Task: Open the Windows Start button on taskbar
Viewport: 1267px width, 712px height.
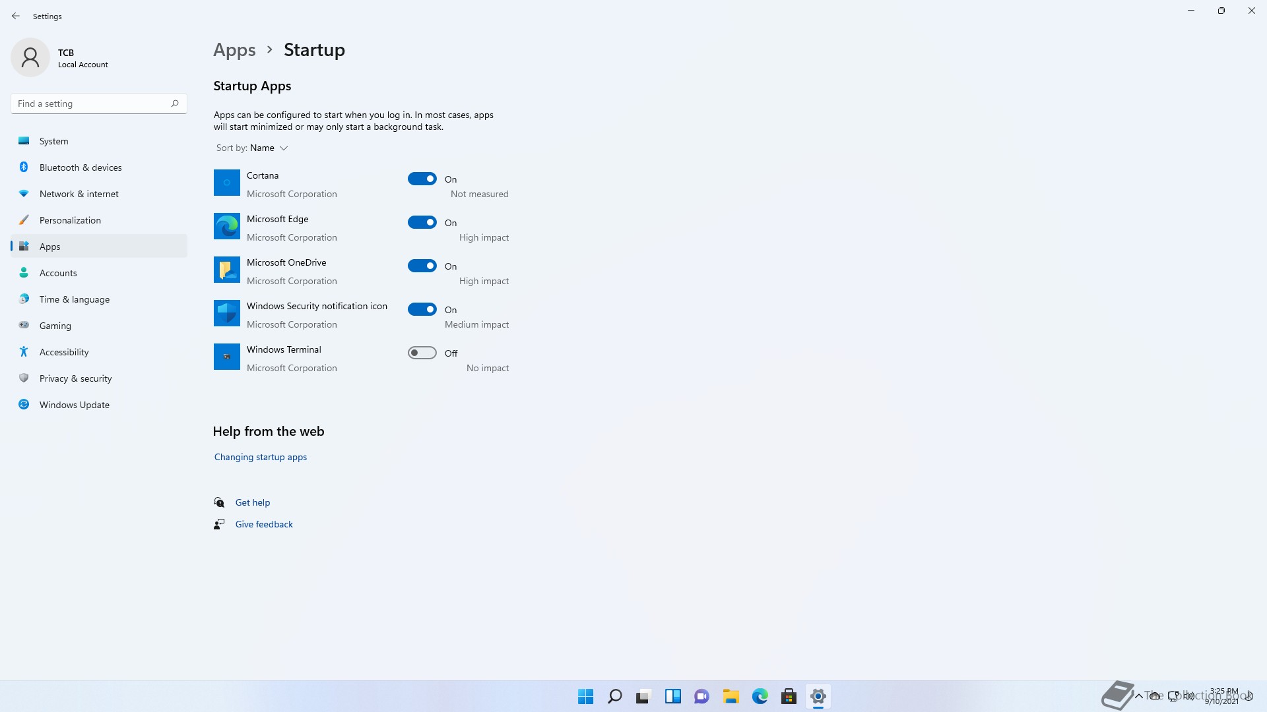Action: 585,697
